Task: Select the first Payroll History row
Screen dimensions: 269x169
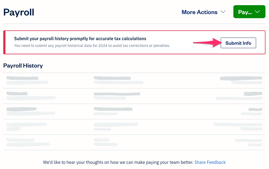Action: (x=134, y=81)
